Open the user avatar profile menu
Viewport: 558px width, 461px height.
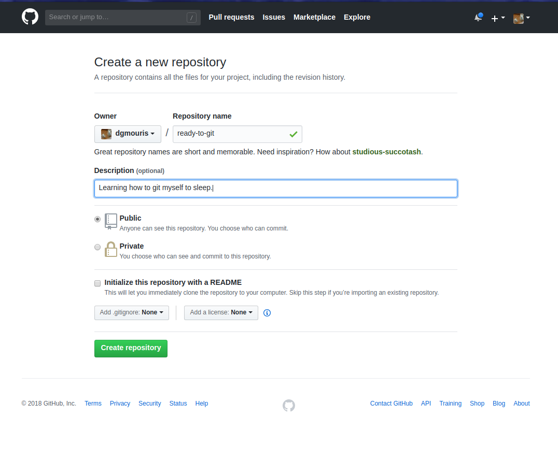521,18
